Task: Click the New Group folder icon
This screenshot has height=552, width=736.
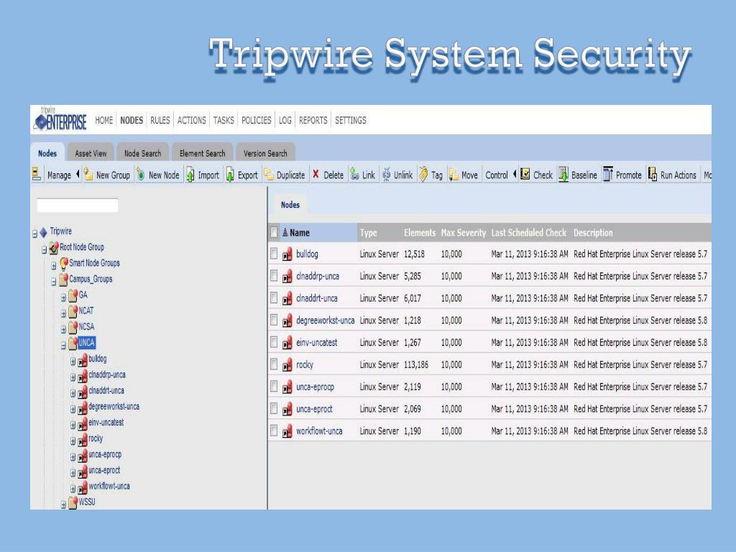Action: coord(88,175)
